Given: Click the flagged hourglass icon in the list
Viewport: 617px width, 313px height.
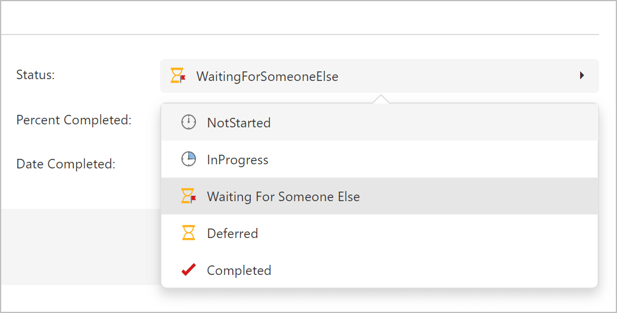Looking at the screenshot, I should [x=188, y=196].
